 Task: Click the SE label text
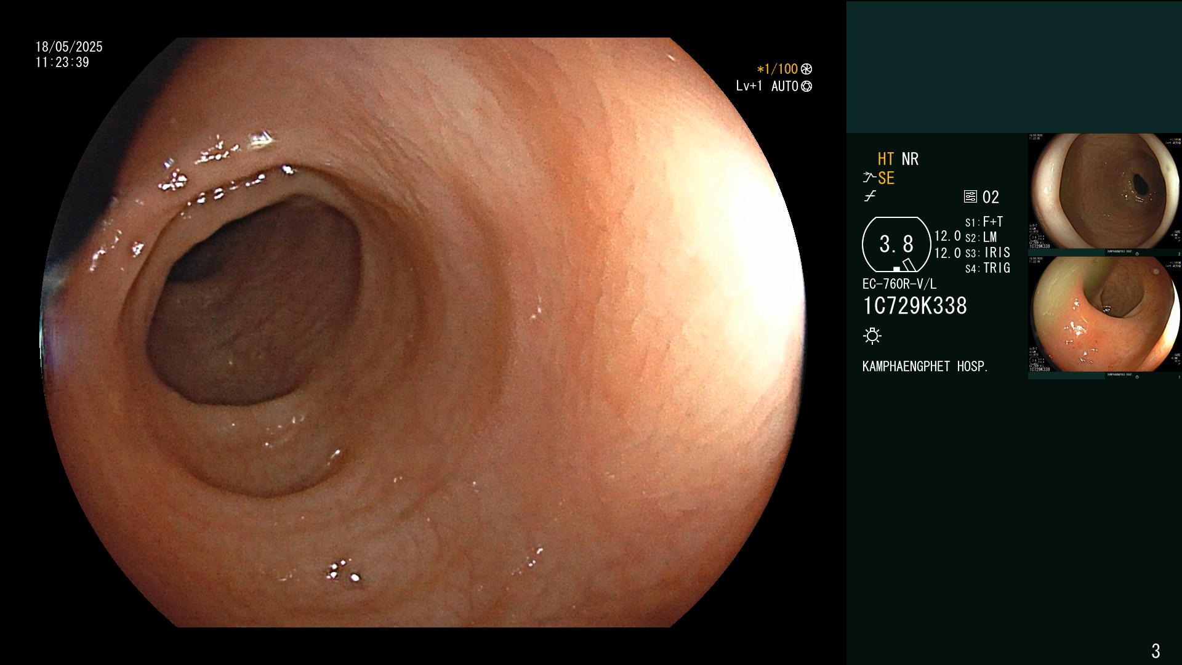point(886,179)
